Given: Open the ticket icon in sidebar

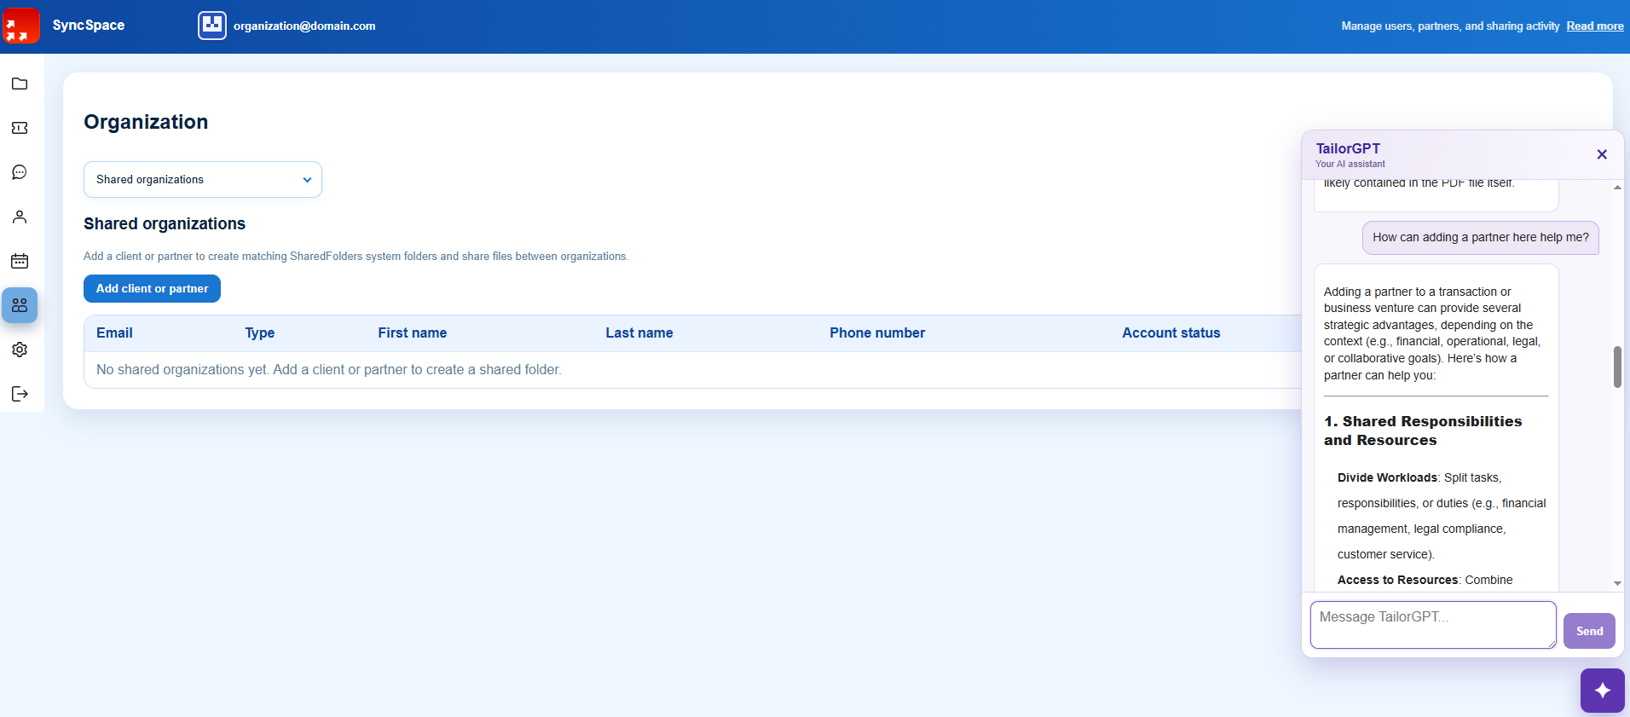Looking at the screenshot, I should (x=20, y=128).
